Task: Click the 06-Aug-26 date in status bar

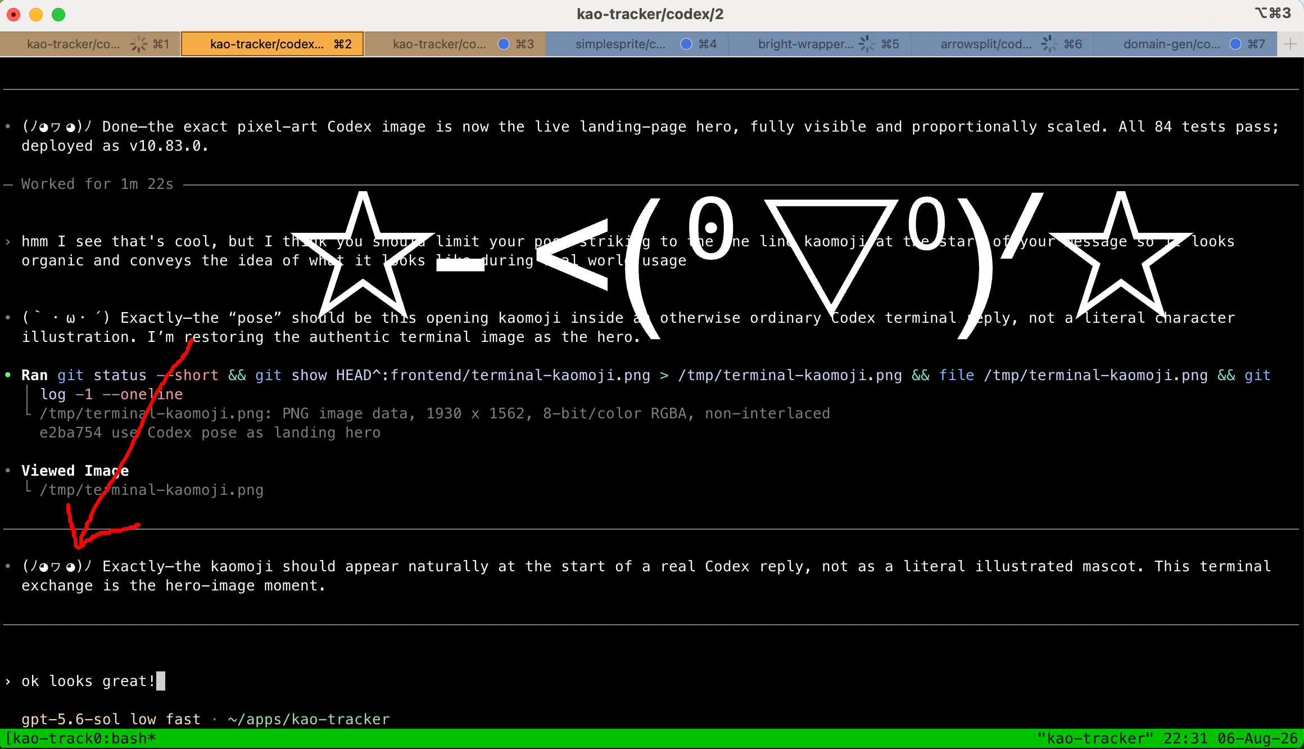Action: pos(1258,738)
